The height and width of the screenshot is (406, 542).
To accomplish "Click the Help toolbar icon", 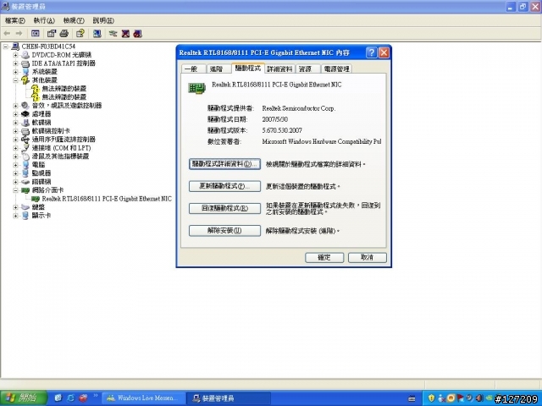I will click(x=80, y=34).
